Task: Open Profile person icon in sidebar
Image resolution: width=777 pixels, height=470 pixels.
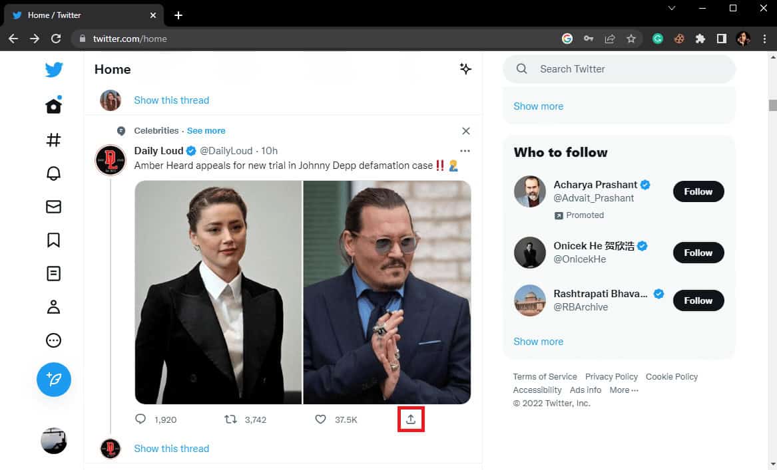Action: point(53,307)
